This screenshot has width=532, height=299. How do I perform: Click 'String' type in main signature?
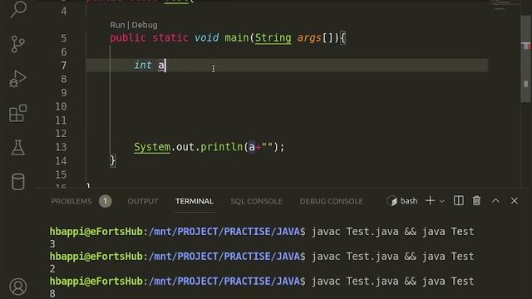tap(273, 38)
